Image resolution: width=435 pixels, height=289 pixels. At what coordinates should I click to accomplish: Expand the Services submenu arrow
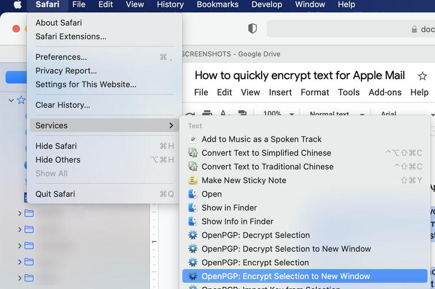coord(171,126)
